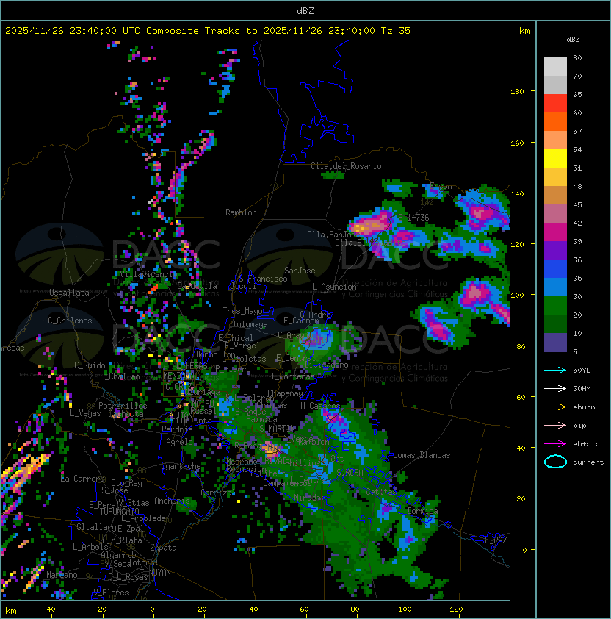Click the 'Uspallata' map label

[x=69, y=293]
